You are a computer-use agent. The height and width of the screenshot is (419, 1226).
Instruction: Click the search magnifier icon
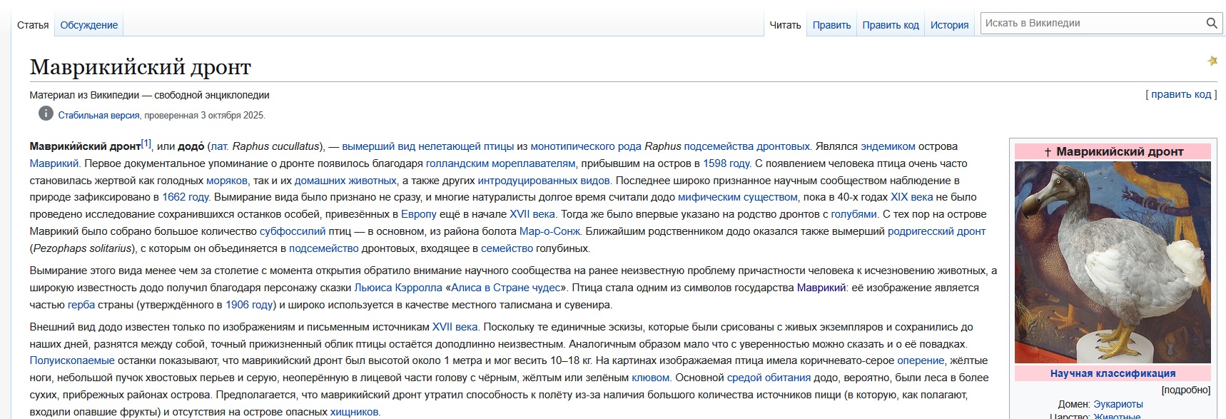click(x=1211, y=23)
